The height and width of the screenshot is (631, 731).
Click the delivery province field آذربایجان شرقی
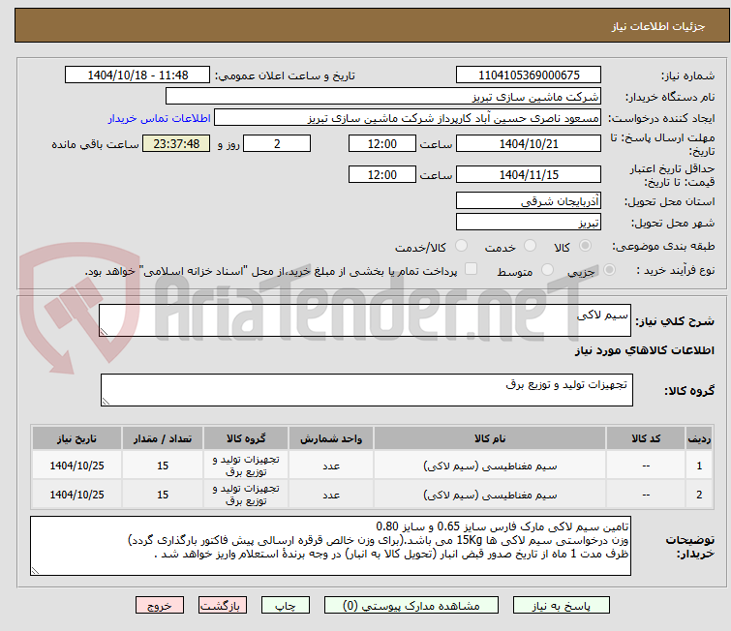529,201
